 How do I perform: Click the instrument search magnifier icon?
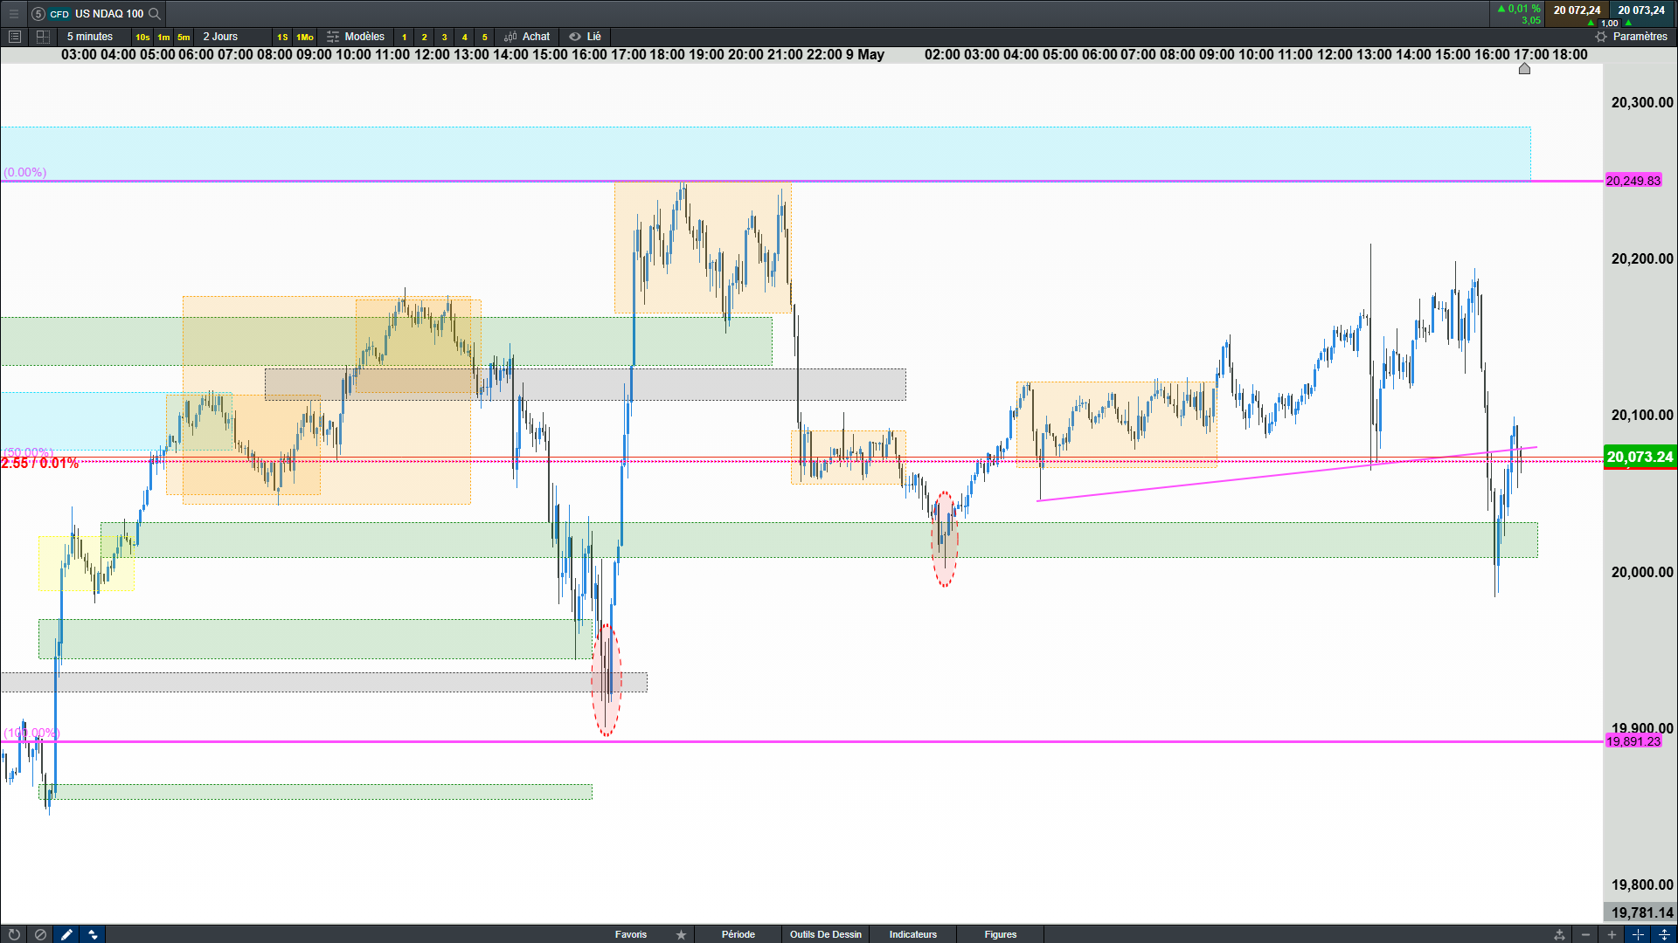(x=155, y=13)
